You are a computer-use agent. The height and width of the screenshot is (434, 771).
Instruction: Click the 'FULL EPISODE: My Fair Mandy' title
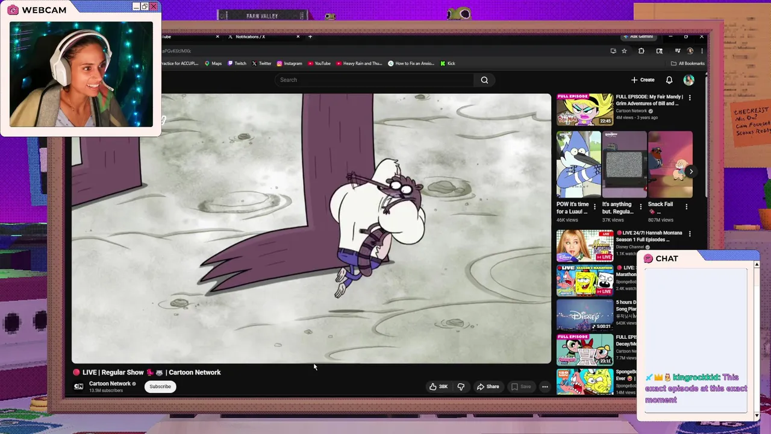649,100
